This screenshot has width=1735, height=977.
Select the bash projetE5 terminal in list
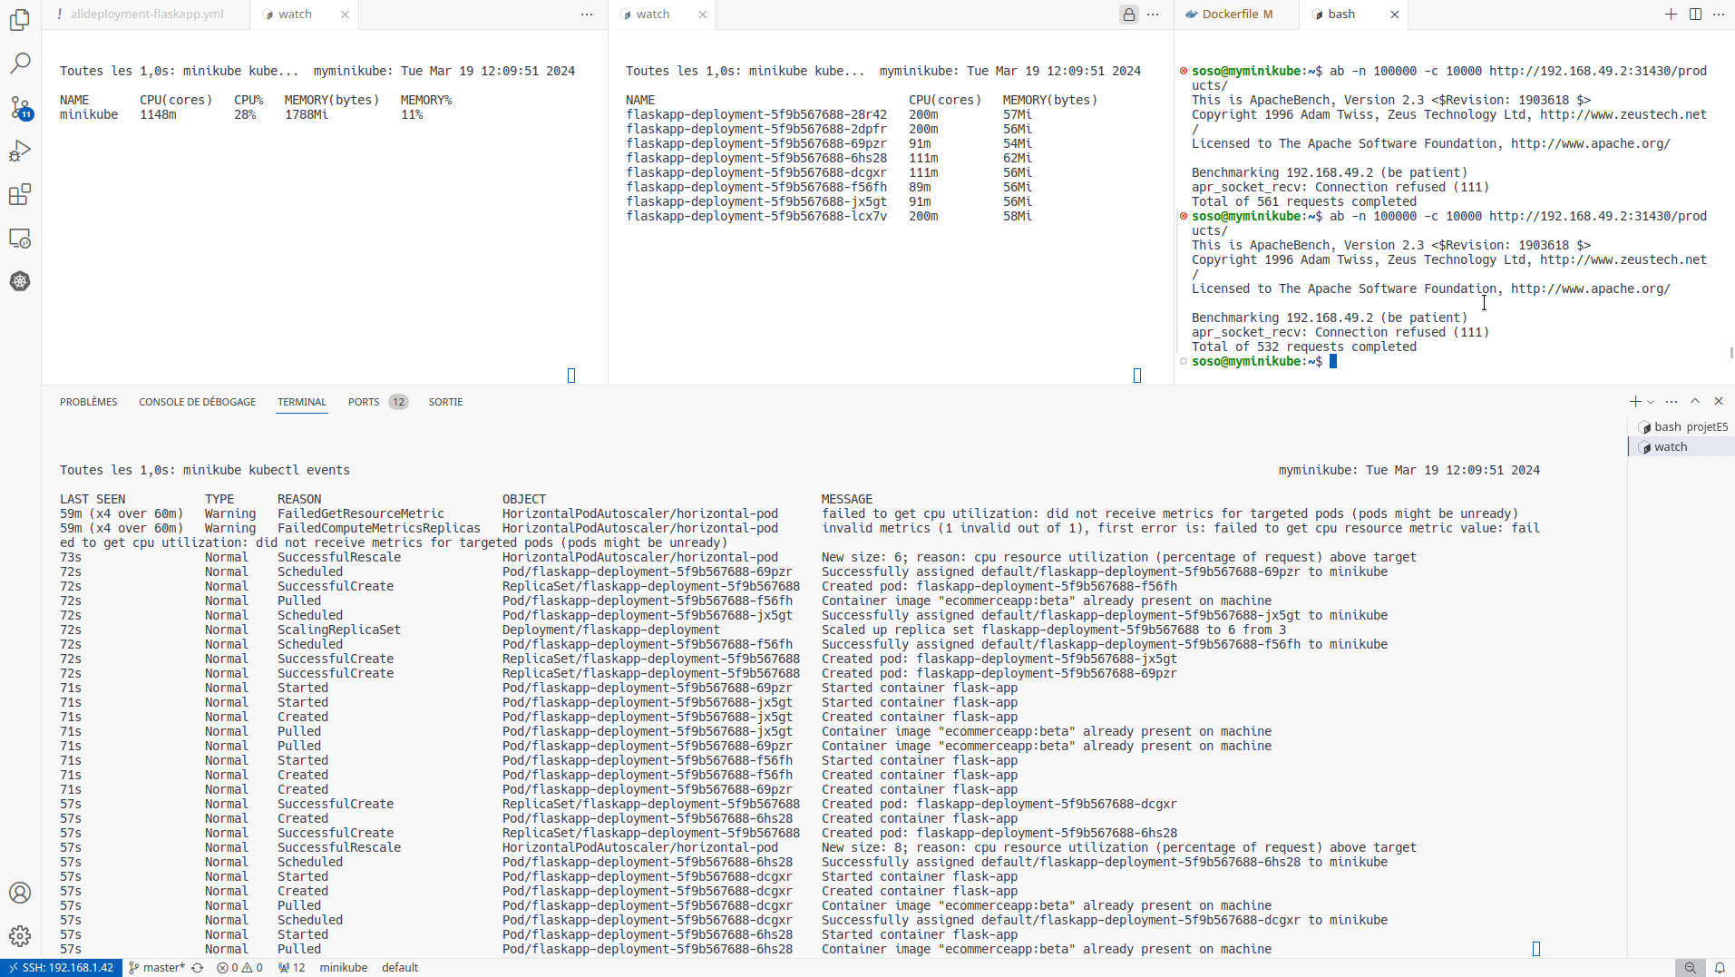click(x=1682, y=426)
